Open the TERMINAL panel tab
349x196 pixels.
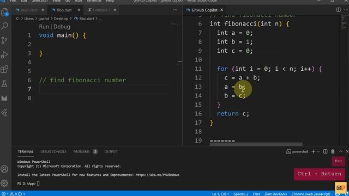point(26,151)
